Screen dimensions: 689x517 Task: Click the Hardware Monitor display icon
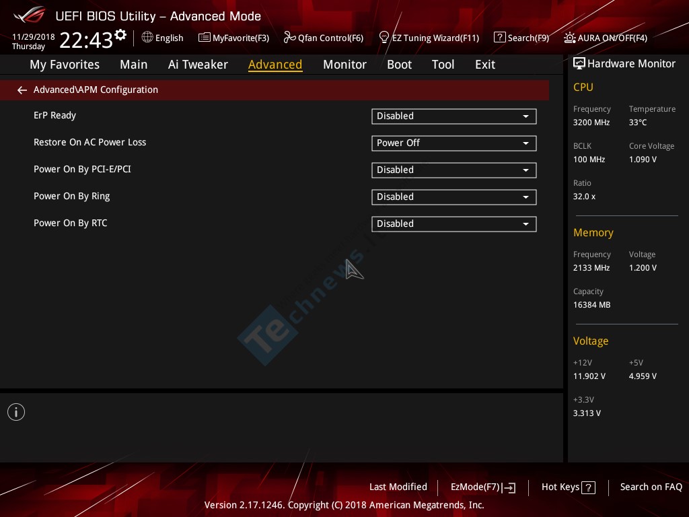click(x=579, y=64)
